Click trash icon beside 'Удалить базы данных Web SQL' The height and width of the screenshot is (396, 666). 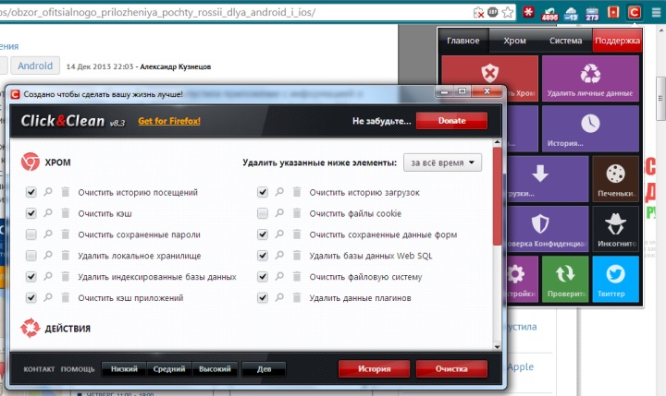297,256
